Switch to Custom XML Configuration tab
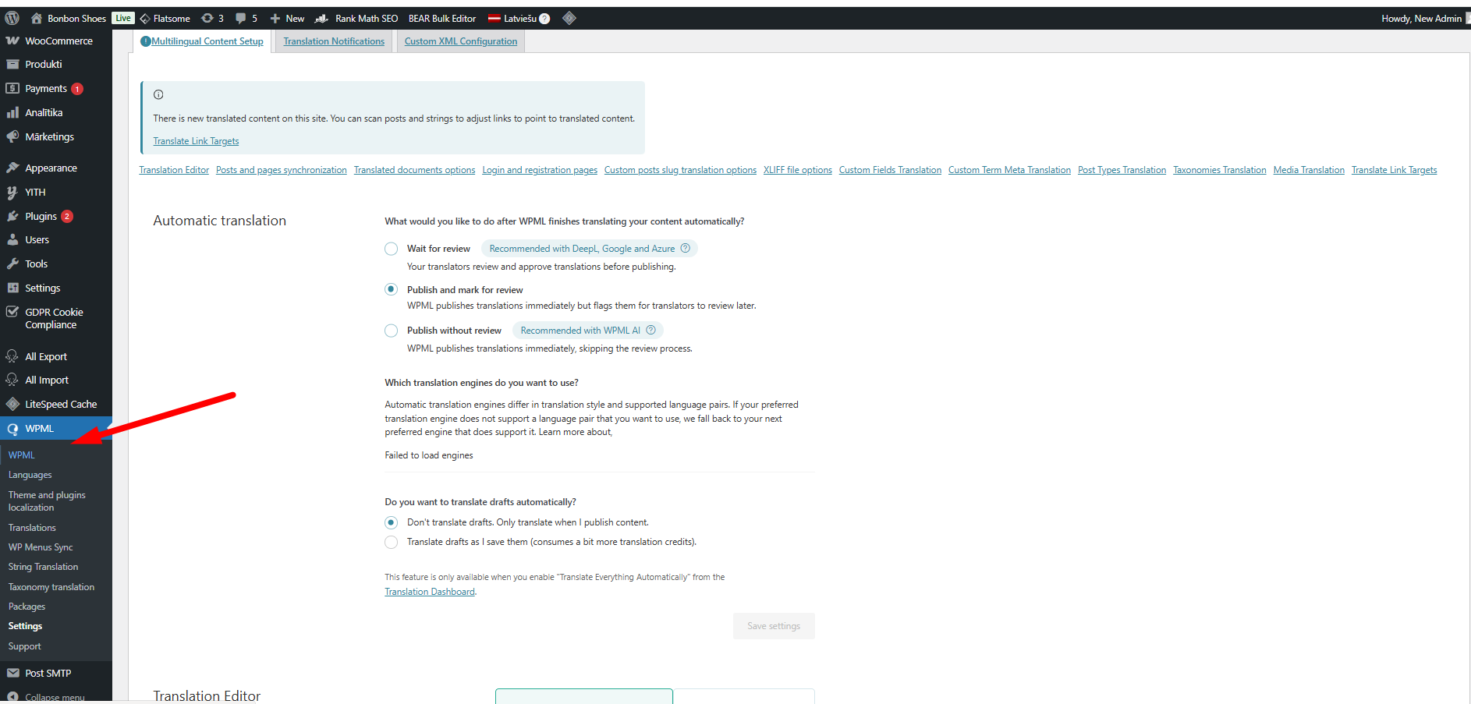The height and width of the screenshot is (704, 1471). (461, 41)
